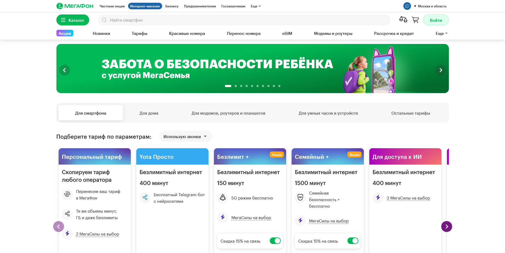Open the Тарифы link
The image size is (505, 253).
click(x=140, y=33)
